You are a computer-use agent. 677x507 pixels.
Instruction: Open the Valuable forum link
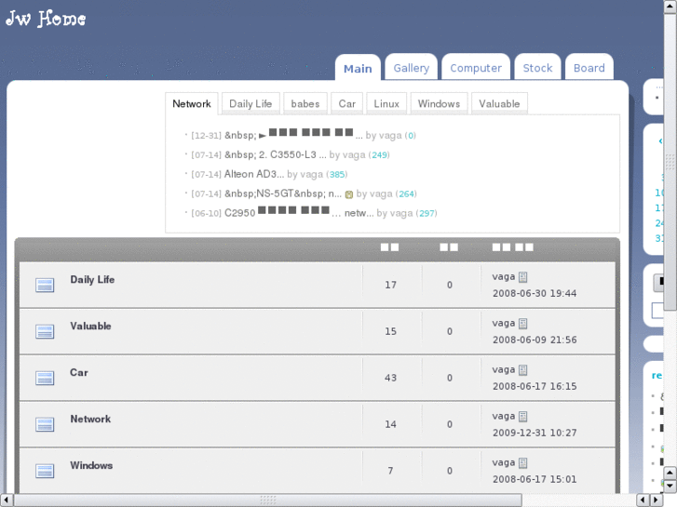click(x=90, y=327)
